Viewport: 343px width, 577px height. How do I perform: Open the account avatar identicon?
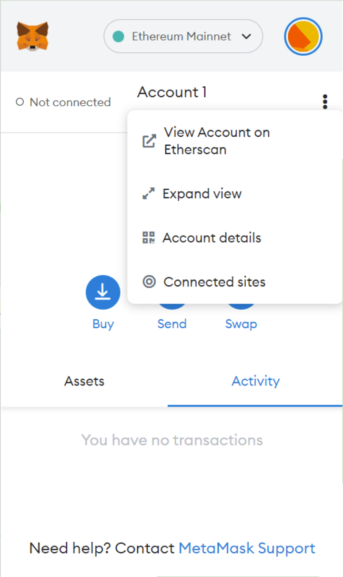303,37
